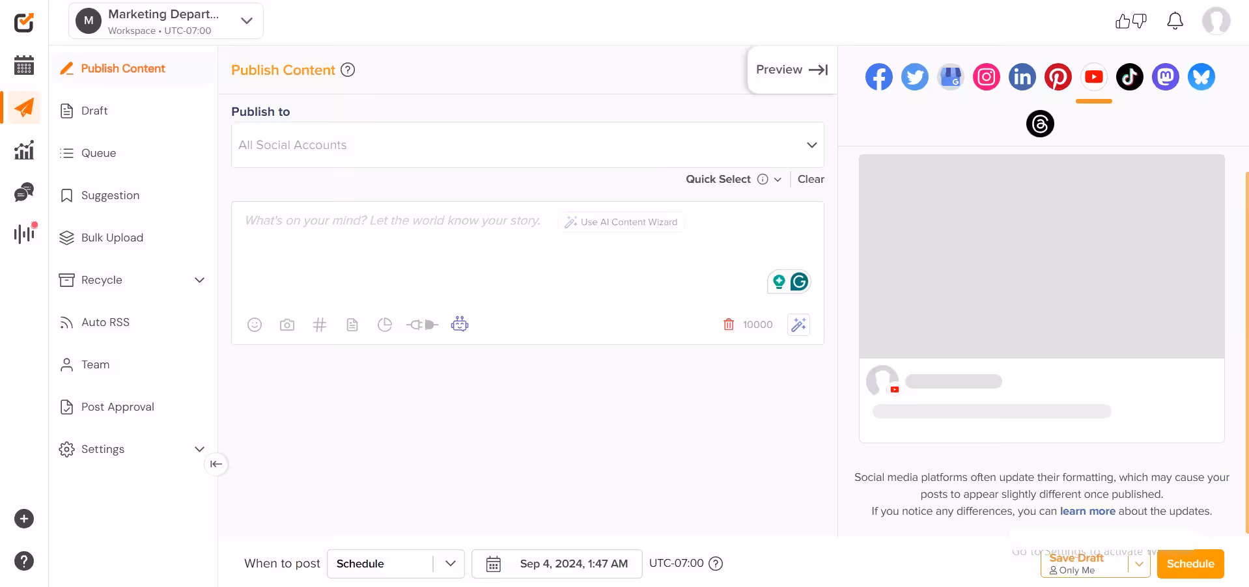Screen dimensions: 1249x587
Task: Collapse the Preview panel button
Action: click(x=792, y=70)
